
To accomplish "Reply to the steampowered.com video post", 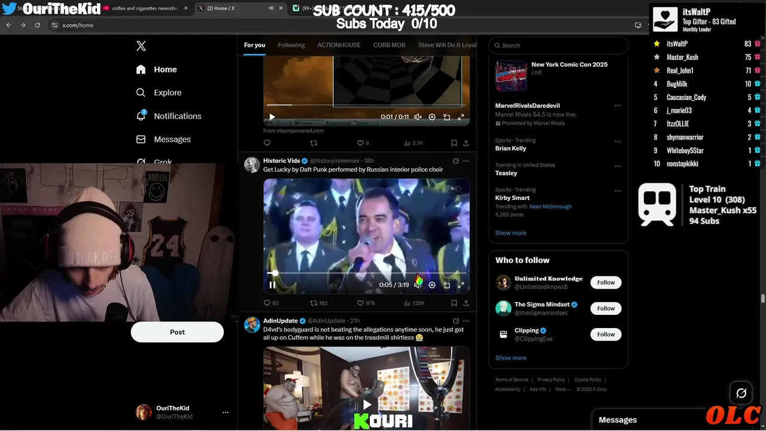I will pyautogui.click(x=267, y=143).
